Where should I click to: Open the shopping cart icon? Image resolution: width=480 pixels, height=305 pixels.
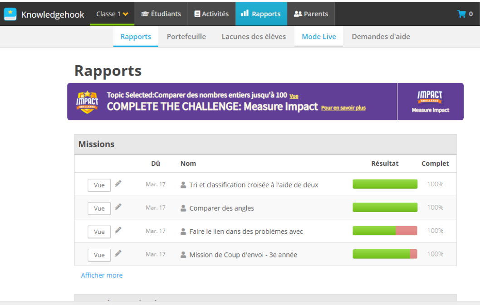pyautogui.click(x=461, y=14)
